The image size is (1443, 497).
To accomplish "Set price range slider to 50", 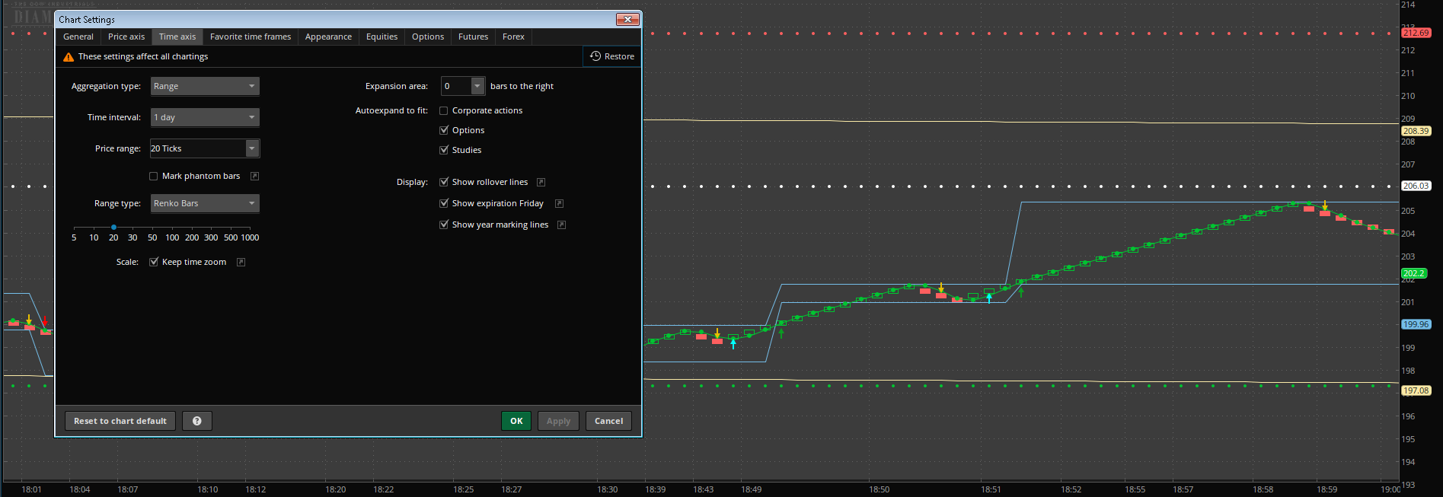I will tap(152, 228).
